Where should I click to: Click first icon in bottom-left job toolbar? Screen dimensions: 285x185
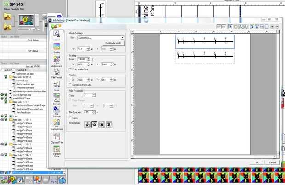point(4,180)
